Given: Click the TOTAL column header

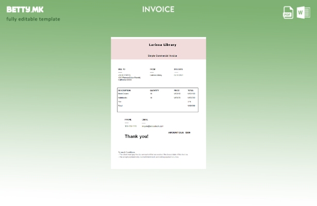Looking at the screenshot, I should tap(191, 90).
